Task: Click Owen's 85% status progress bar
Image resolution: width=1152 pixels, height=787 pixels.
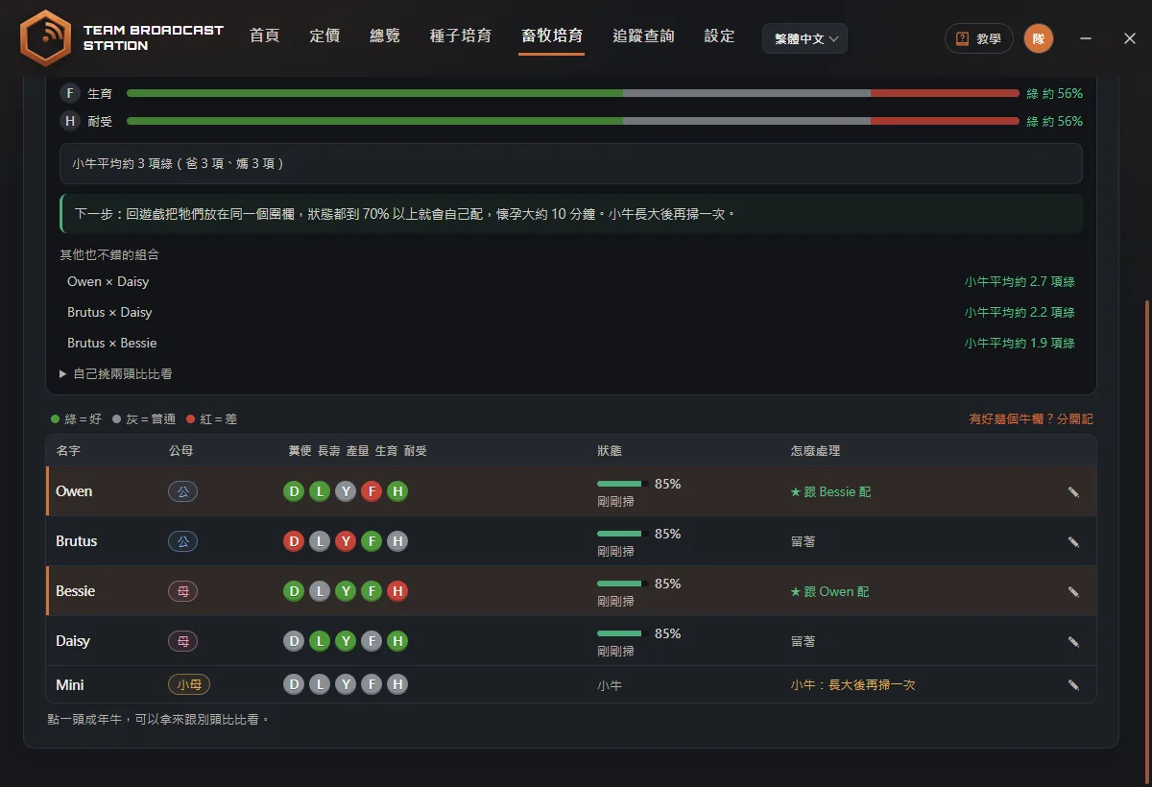Action: coord(622,484)
